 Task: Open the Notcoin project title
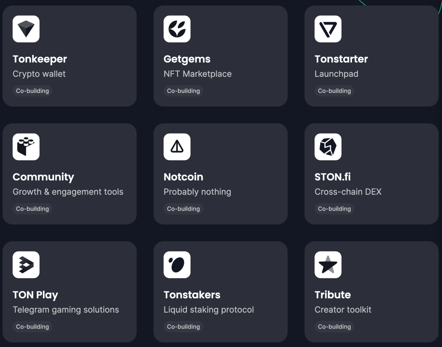point(183,177)
